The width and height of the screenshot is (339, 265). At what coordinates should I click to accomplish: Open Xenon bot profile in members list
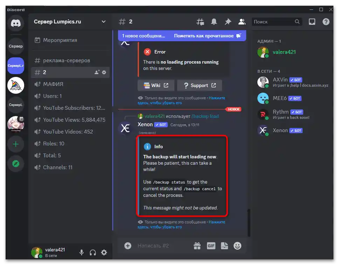coord(293,130)
